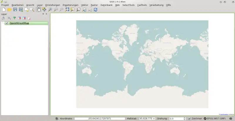This screenshot has width=235, height=121.
Task: Select the Pan Map hand tool
Action: (x=39, y=10)
